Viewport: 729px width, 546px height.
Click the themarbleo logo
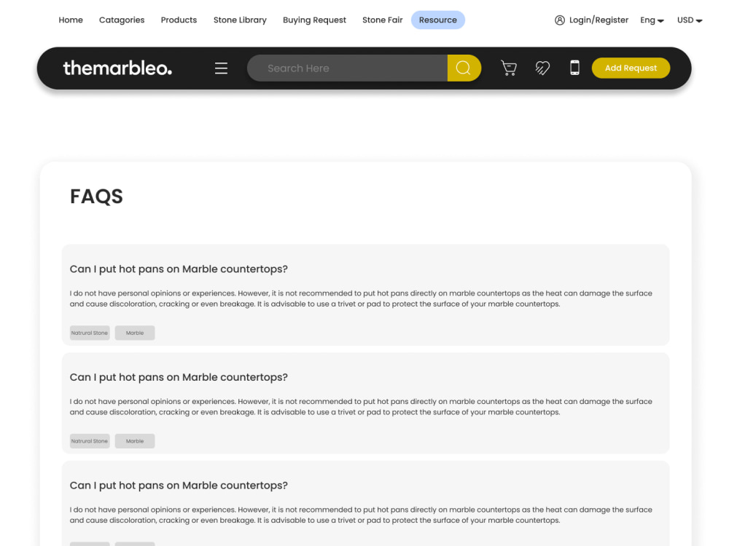point(117,68)
